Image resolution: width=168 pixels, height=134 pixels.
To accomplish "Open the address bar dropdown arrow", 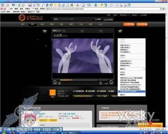I will tap(161, 9).
